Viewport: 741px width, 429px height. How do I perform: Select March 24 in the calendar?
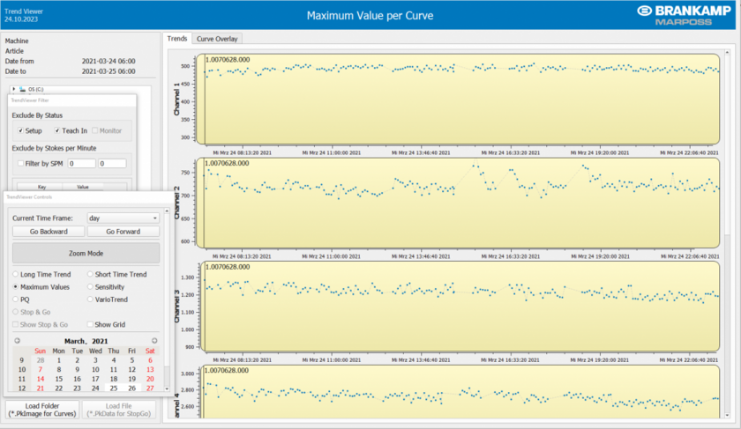(x=95, y=388)
